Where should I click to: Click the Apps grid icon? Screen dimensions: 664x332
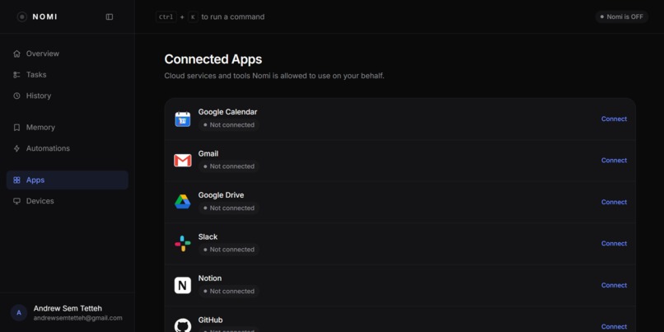16,180
